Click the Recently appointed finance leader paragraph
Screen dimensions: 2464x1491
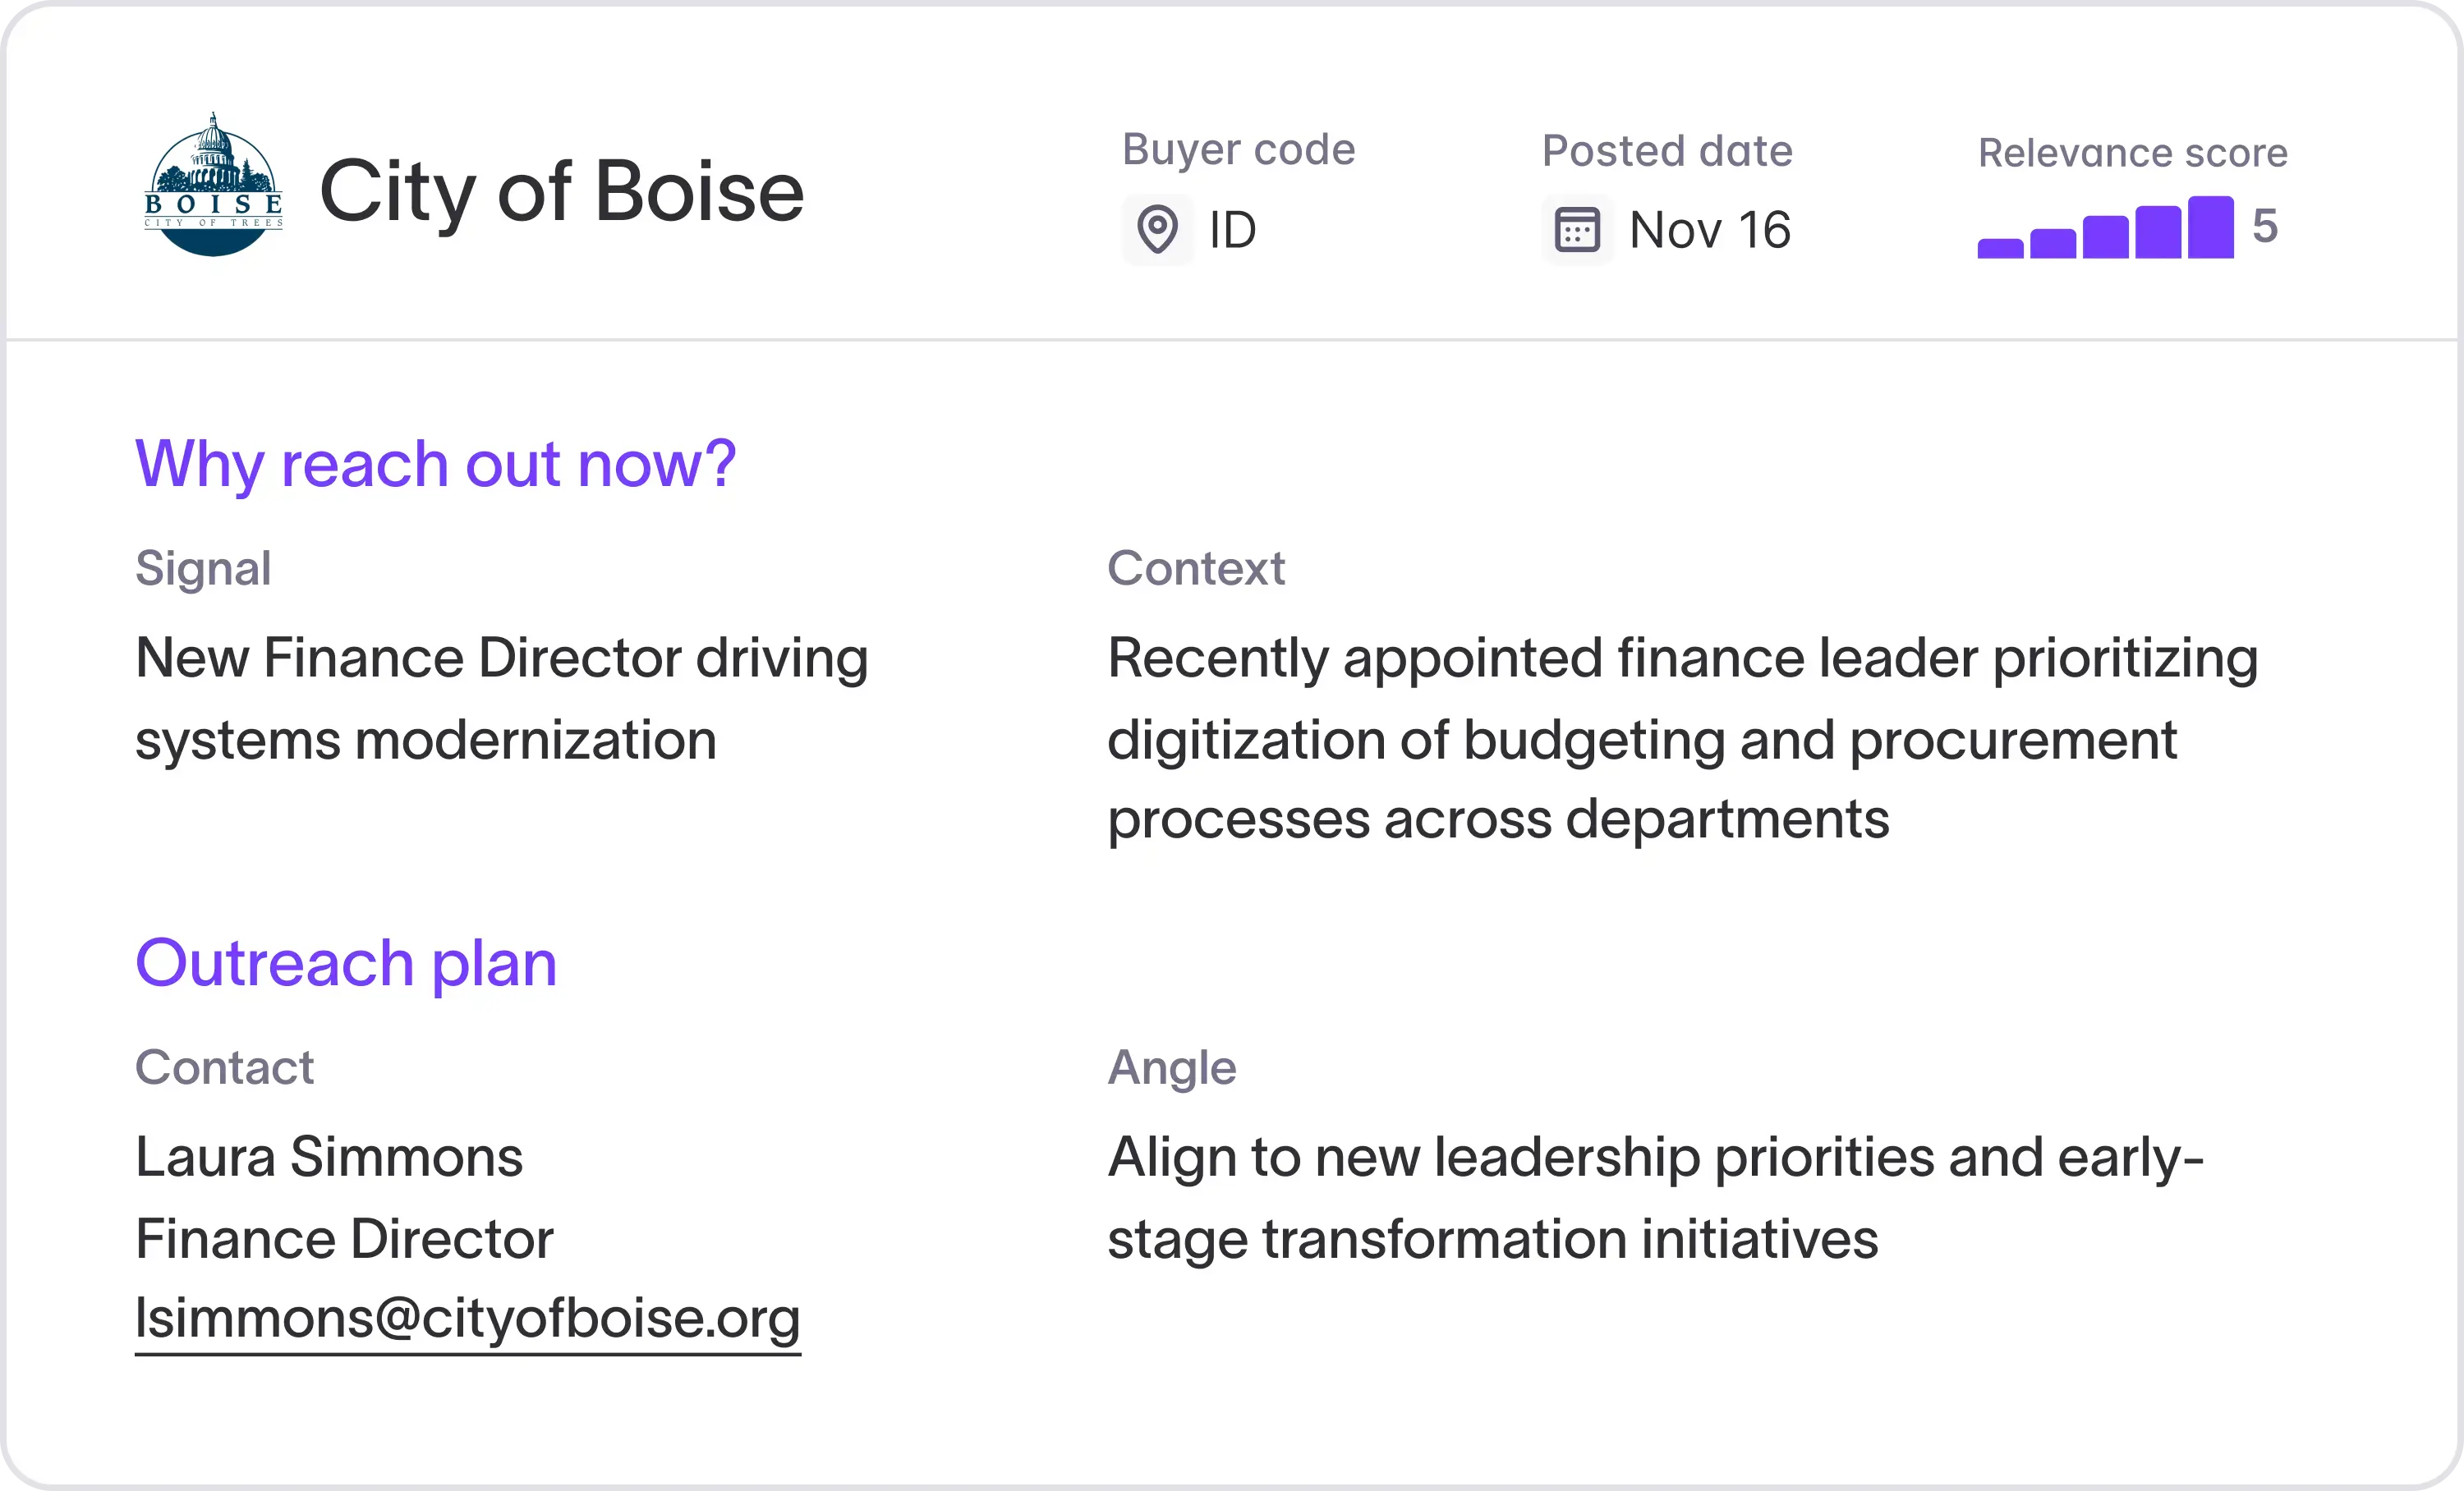[x=1682, y=740]
